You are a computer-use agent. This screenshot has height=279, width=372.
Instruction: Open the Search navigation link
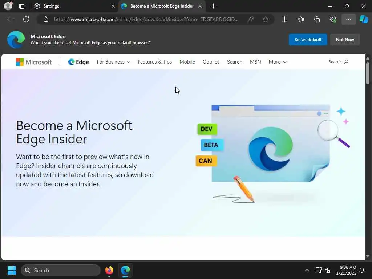[235, 62]
